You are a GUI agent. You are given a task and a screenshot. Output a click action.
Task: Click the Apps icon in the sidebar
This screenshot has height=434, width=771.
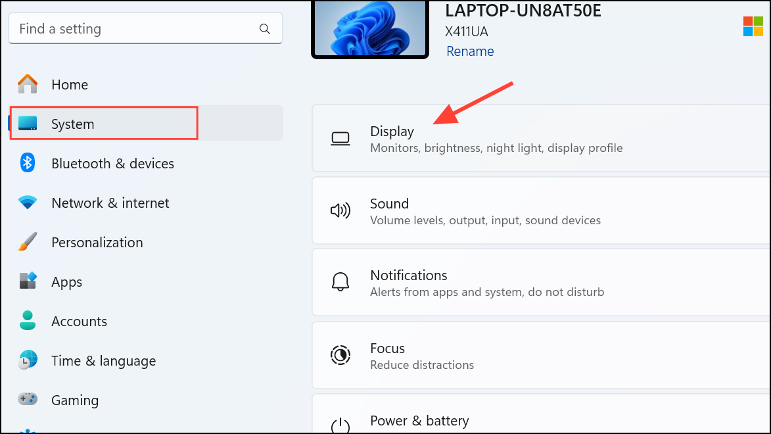pos(28,281)
